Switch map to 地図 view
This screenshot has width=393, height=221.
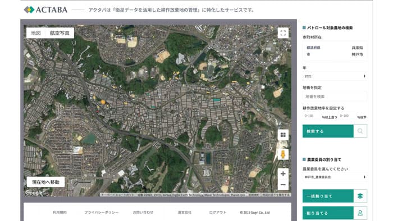[x=36, y=33]
